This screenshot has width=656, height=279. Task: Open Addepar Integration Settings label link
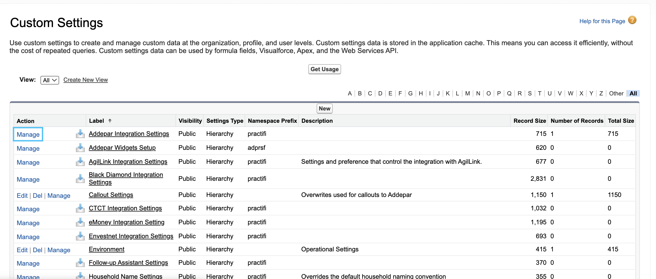(x=129, y=134)
